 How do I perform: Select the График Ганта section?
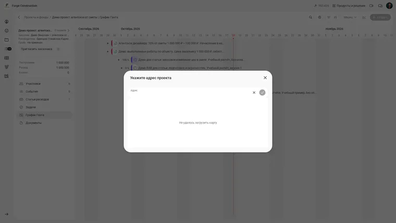tap(45, 115)
